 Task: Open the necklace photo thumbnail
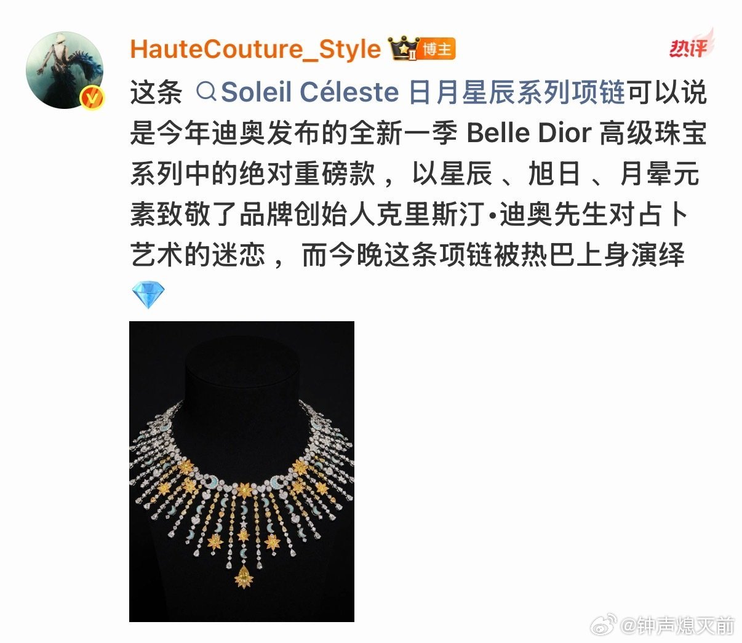(x=242, y=471)
